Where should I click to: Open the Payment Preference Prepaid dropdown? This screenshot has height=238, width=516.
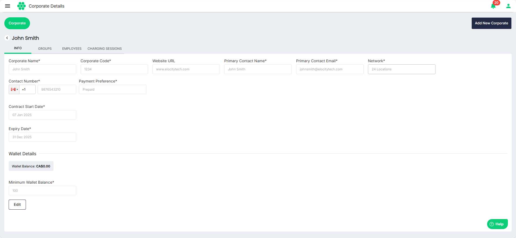(x=113, y=90)
